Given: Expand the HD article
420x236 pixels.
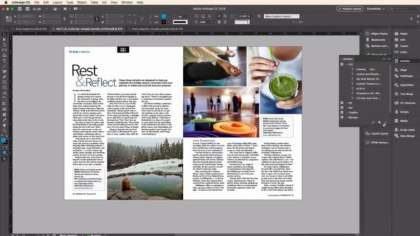Looking at the screenshot, I should tap(347, 103).
